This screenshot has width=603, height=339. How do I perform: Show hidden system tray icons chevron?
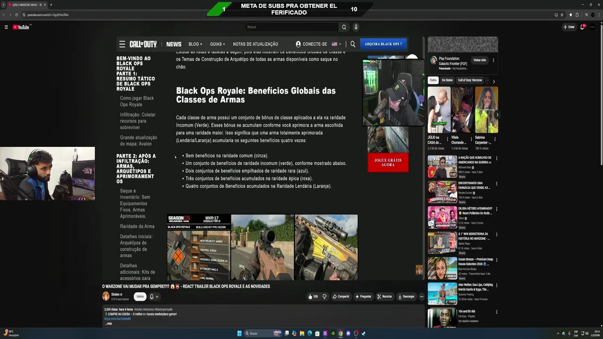558,333
